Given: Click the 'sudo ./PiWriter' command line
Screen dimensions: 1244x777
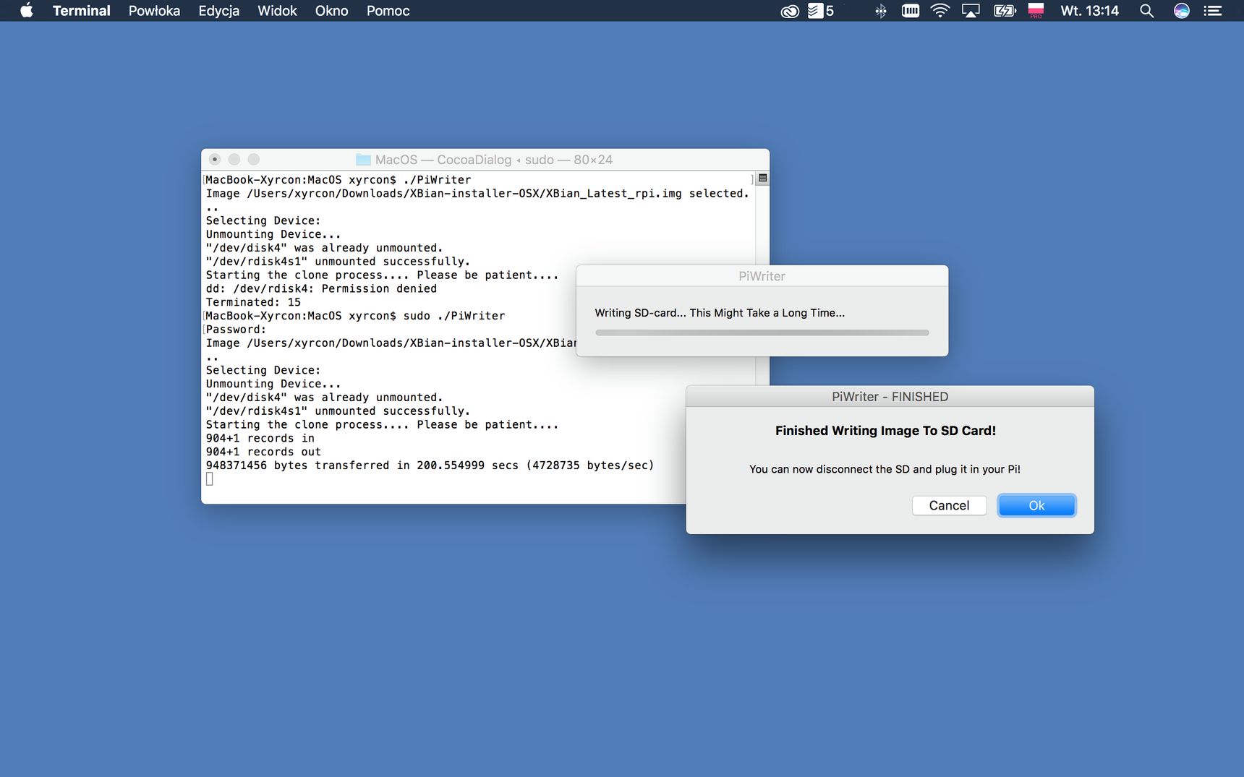Looking at the screenshot, I should pos(355,316).
